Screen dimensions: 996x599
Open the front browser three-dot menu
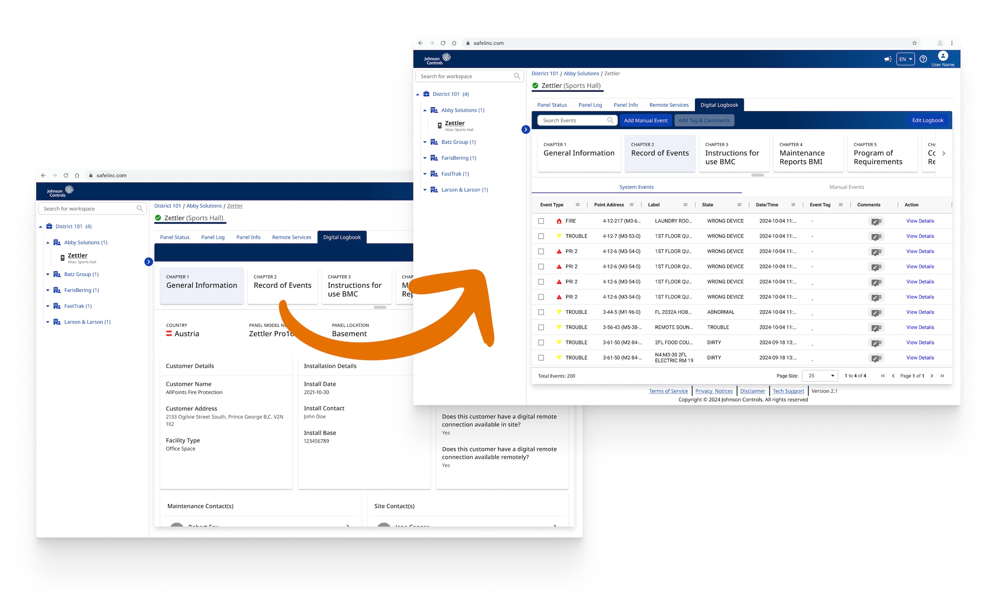(952, 43)
